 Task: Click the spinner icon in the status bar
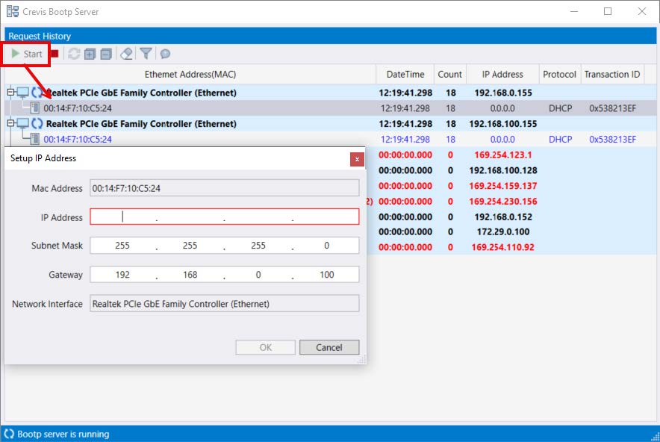pos(9,434)
